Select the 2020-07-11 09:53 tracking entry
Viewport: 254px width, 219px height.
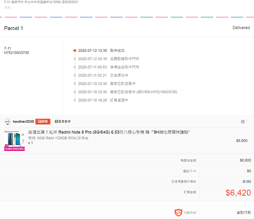(109, 67)
